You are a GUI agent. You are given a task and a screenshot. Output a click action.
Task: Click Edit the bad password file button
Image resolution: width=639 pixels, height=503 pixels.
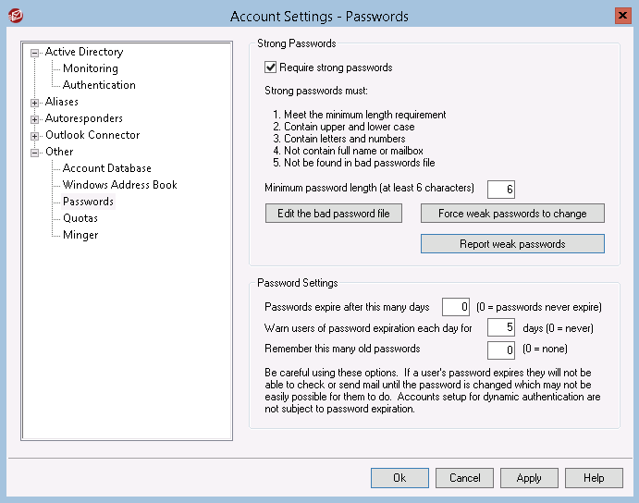333,214
